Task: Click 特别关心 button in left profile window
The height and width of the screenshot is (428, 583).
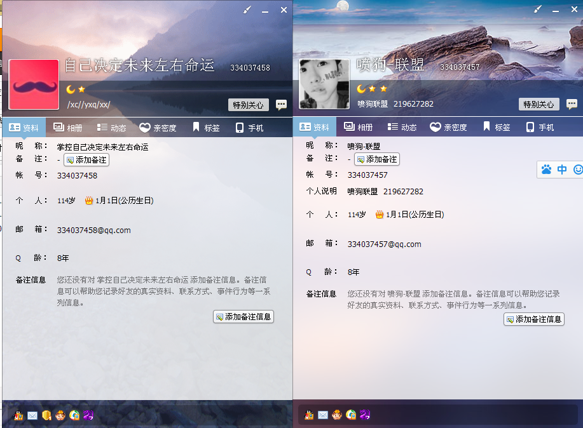Action: point(248,105)
